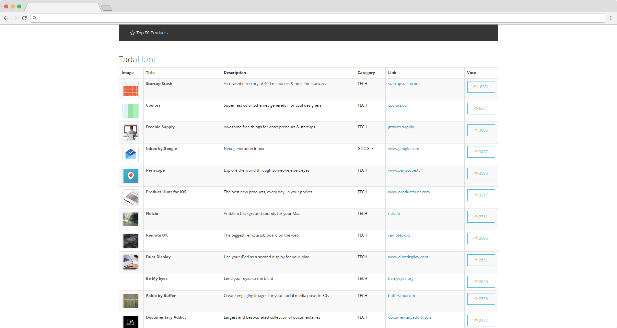Click the Periscope logo image
The height and width of the screenshot is (328, 617).
pos(131,176)
